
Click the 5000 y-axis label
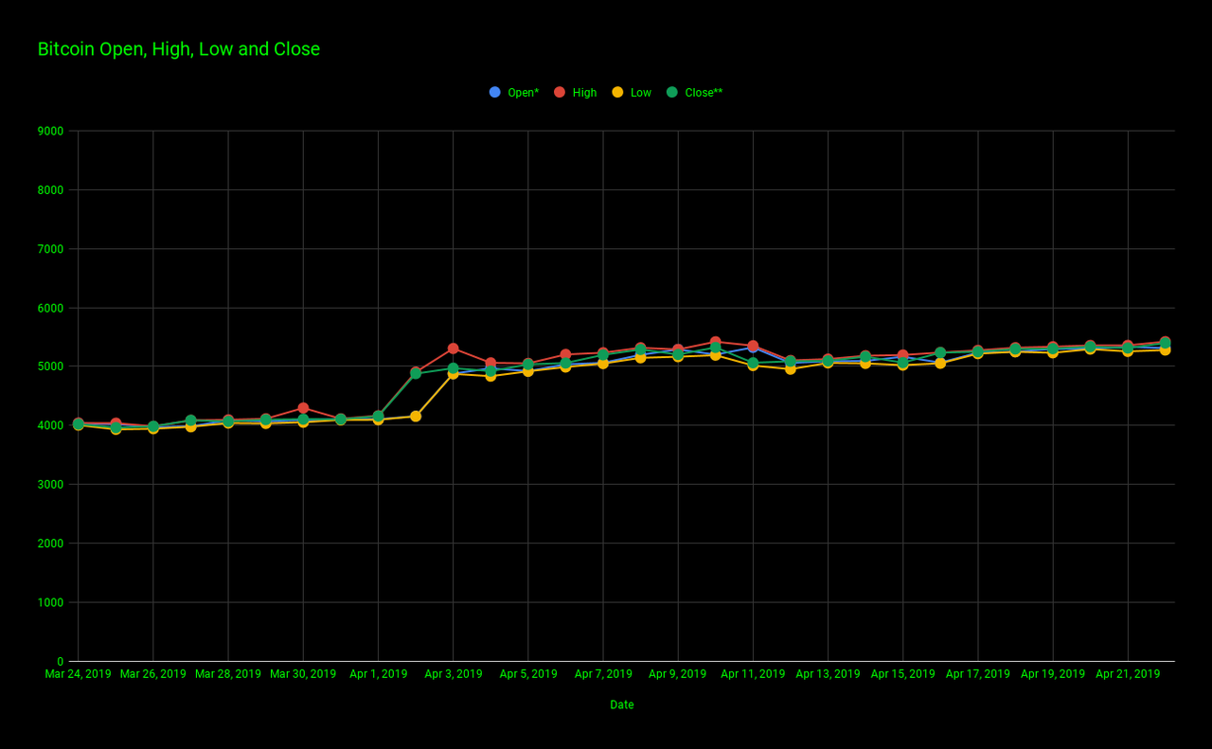point(52,366)
